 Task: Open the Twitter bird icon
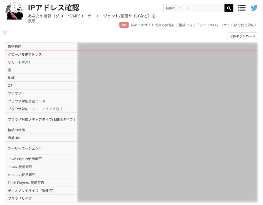pyautogui.click(x=254, y=8)
